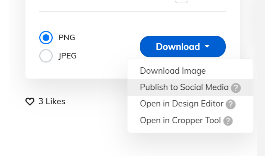View the Cropper Tool question mark tip
This screenshot has height=156, width=265.
(x=228, y=121)
